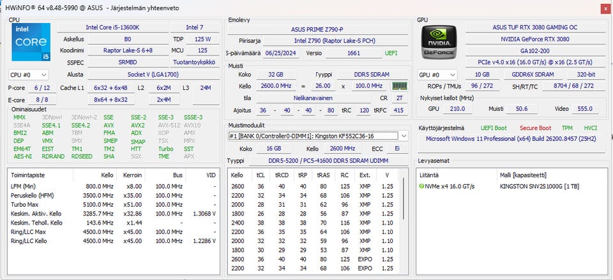Open the GPU #0 selector dropdown
This screenshot has width=613, height=280.
[x=437, y=75]
